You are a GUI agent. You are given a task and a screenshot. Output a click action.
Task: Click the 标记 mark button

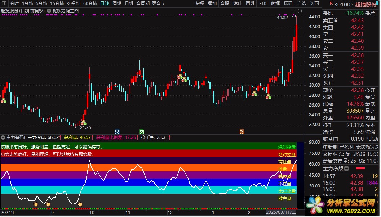click(288, 3)
